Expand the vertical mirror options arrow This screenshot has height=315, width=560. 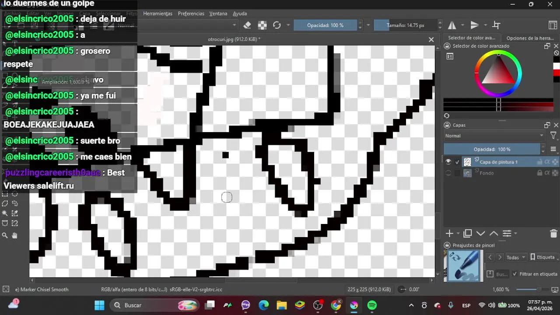pos(485,25)
